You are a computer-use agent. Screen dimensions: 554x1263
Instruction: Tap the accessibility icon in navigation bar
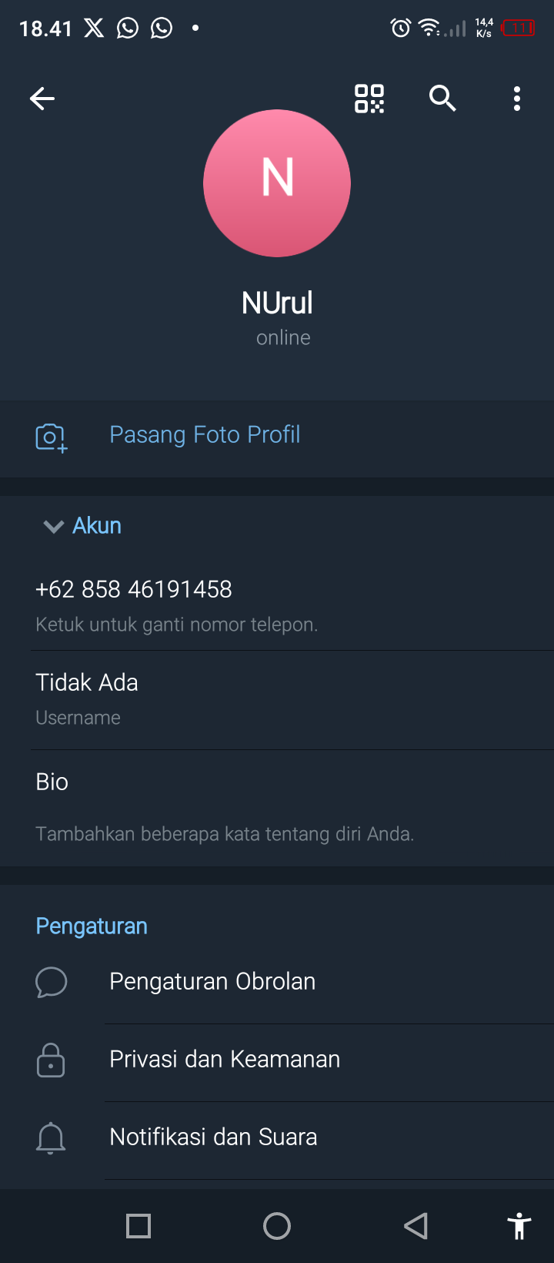[x=519, y=1225]
